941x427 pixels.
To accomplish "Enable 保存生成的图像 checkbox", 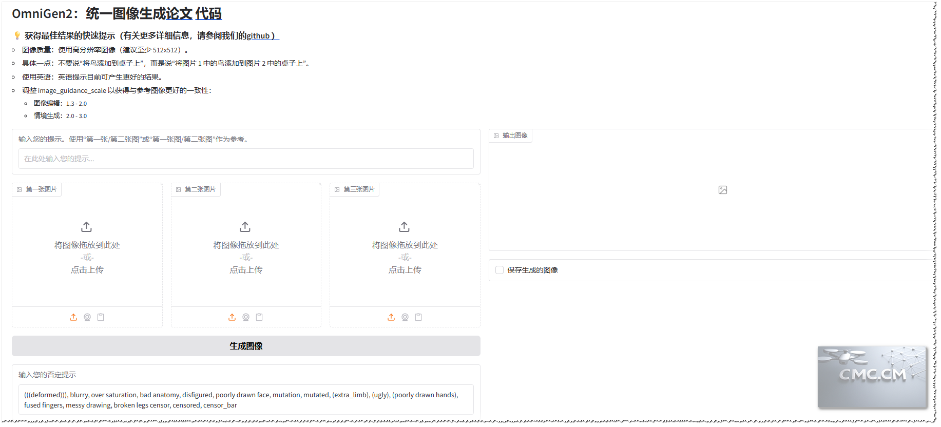I will pos(500,270).
